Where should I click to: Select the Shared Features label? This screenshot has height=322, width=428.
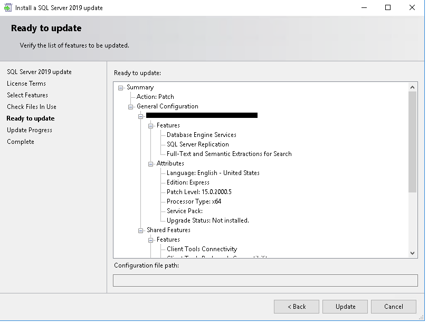pos(168,230)
